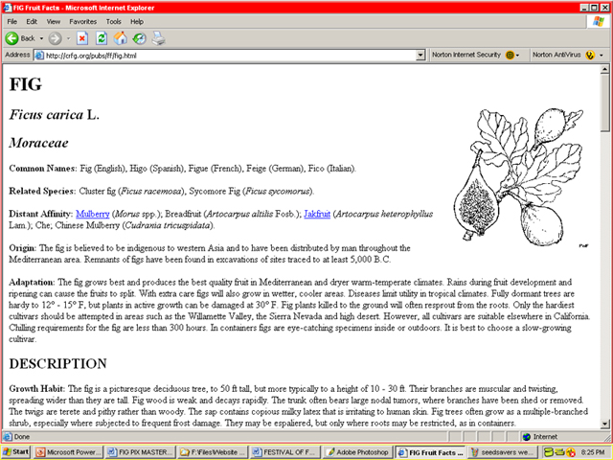Click the DESCRIPTION section heading
613x460 pixels.
pos(57,364)
